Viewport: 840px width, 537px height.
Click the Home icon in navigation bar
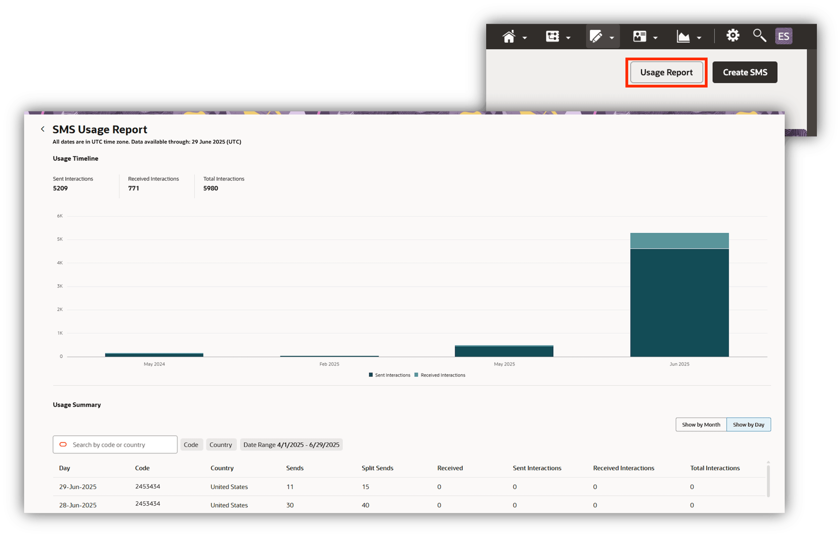pos(509,36)
